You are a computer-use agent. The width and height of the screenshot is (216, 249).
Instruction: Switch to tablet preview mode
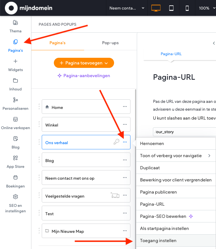pyautogui.click(x=171, y=8)
